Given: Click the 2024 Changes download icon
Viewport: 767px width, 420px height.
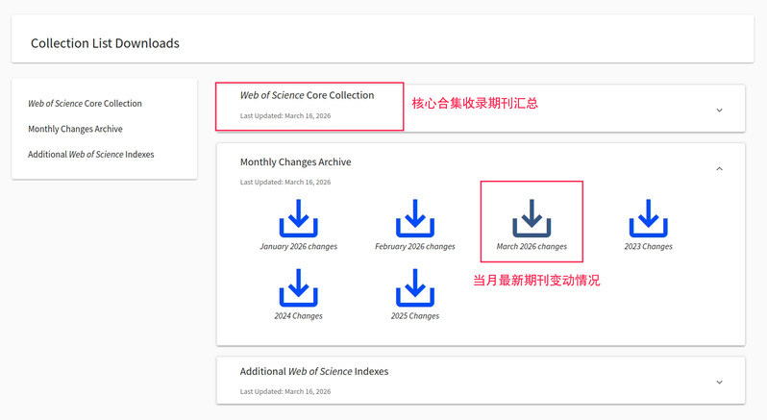Looking at the screenshot, I should (x=298, y=287).
